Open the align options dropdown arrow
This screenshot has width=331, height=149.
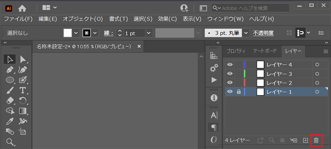pyautogui.click(x=308, y=33)
